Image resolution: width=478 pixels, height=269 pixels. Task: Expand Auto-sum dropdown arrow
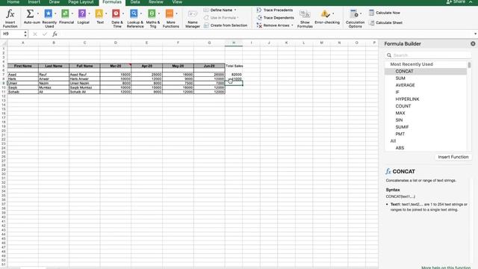(x=38, y=13)
